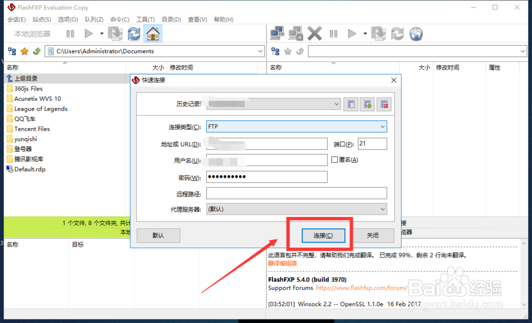Click the globe switch browser icon
Viewport: 532px width, 323px height.
(416, 34)
